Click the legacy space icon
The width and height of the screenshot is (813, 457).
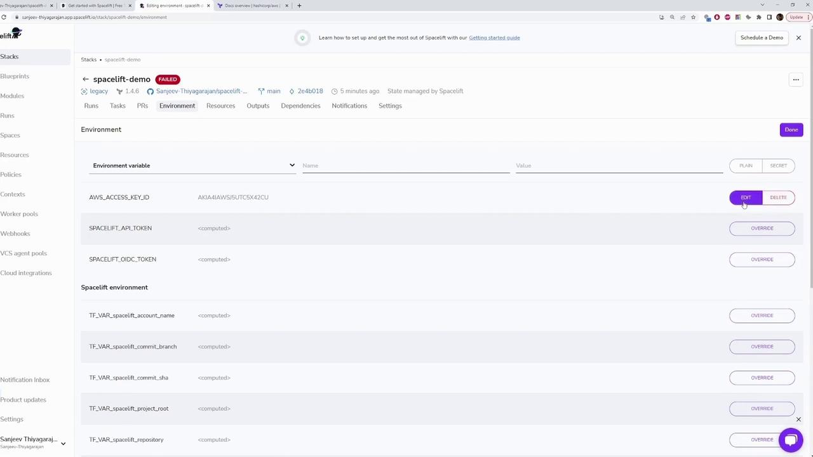pos(84,91)
